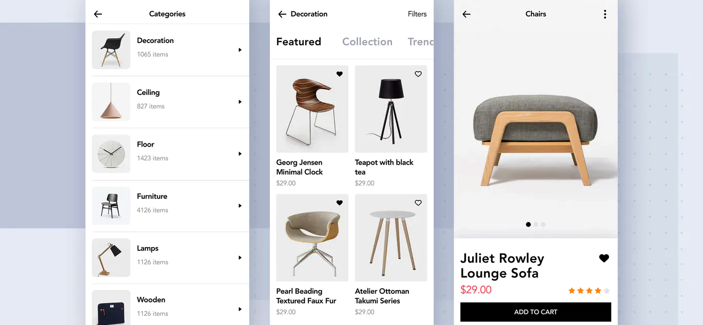Go back from the Categories screen
The image size is (703, 325).
pyautogui.click(x=98, y=14)
